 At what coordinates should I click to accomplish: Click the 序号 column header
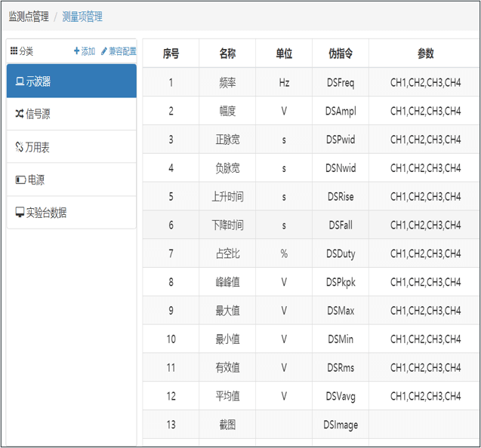pyautogui.click(x=171, y=54)
